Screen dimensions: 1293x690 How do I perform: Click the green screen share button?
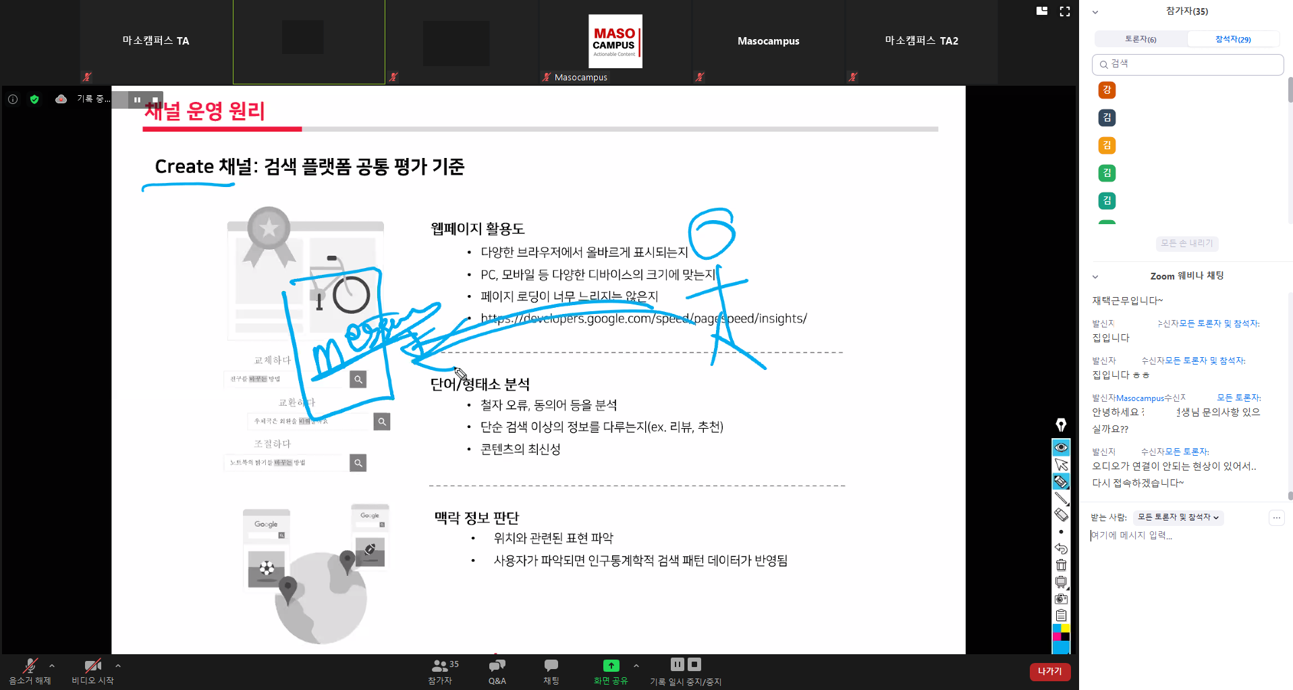coord(611,671)
